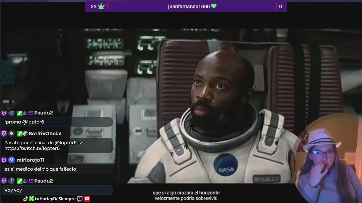
Task: Click the number 33 in the top bar
Action: tap(94, 6)
